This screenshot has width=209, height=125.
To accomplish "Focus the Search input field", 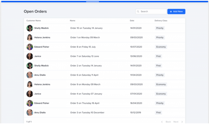I will [151, 11].
